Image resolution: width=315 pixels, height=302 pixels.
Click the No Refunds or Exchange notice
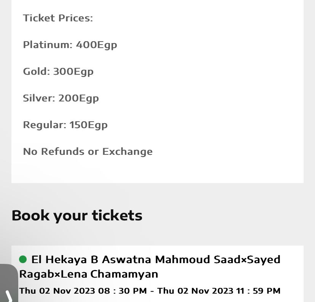[x=88, y=151]
